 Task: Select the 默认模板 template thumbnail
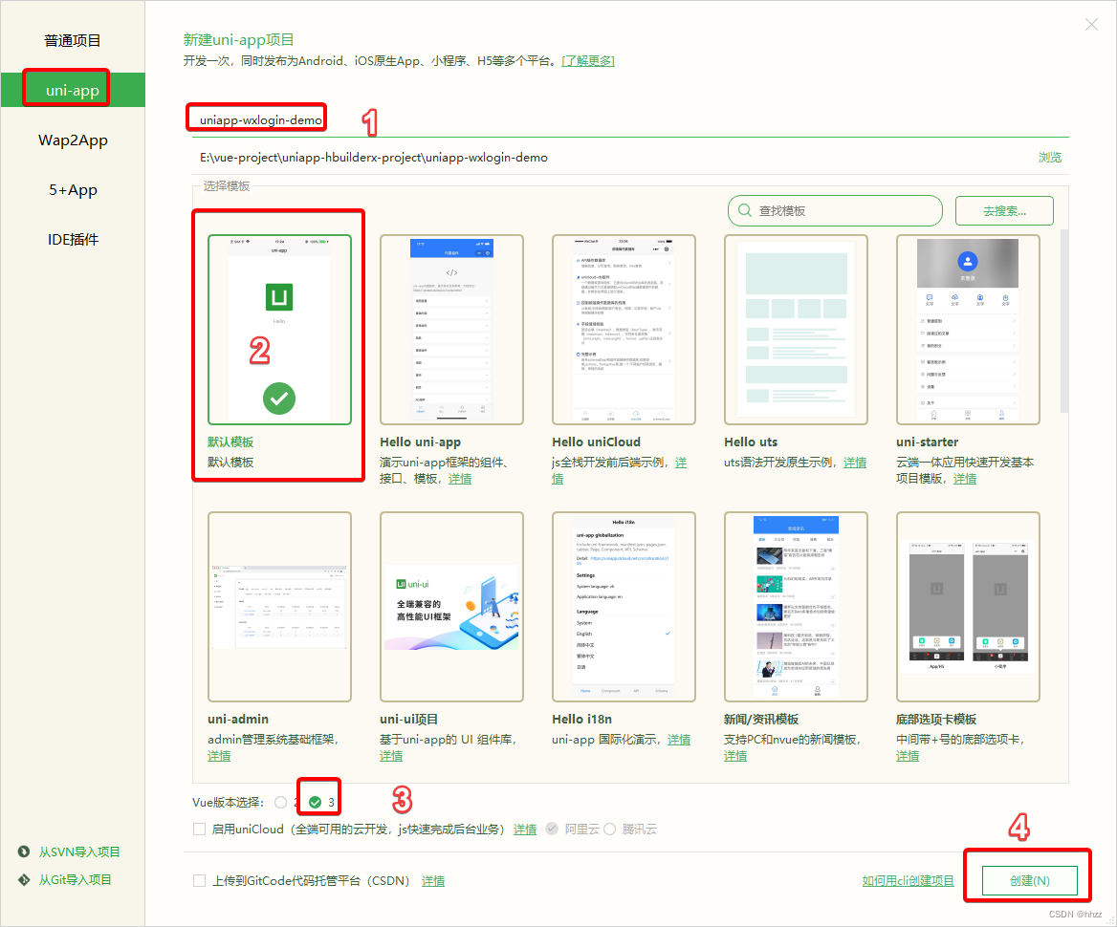pyautogui.click(x=277, y=330)
